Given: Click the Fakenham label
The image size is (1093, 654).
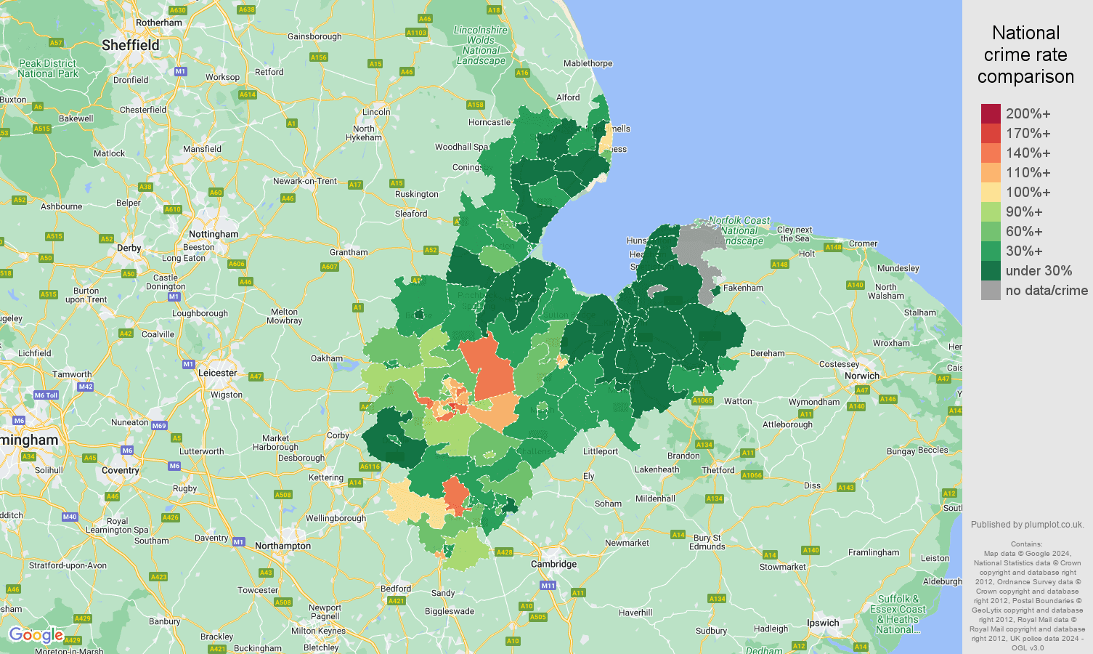Looking at the screenshot, I should click(744, 288).
